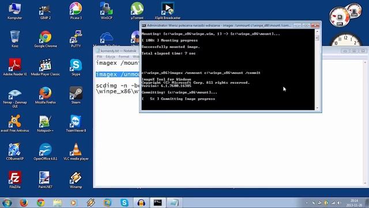Select the Media Player Classic desktop icon
Screen dimensions: 369x208
click(x=46, y=67)
